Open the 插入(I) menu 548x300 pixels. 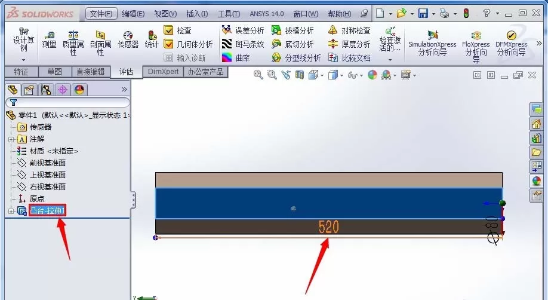coord(197,14)
